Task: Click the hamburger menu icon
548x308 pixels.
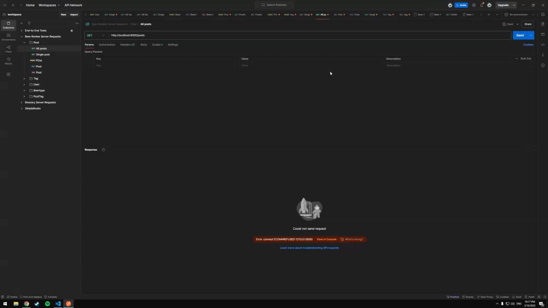Action: point(4,5)
